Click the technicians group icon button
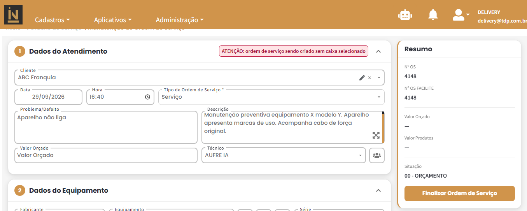Image resolution: width=527 pixels, height=211 pixels. (376, 155)
